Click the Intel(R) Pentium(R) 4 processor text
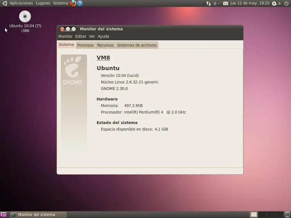This screenshot has height=218, width=291. (x=155, y=112)
